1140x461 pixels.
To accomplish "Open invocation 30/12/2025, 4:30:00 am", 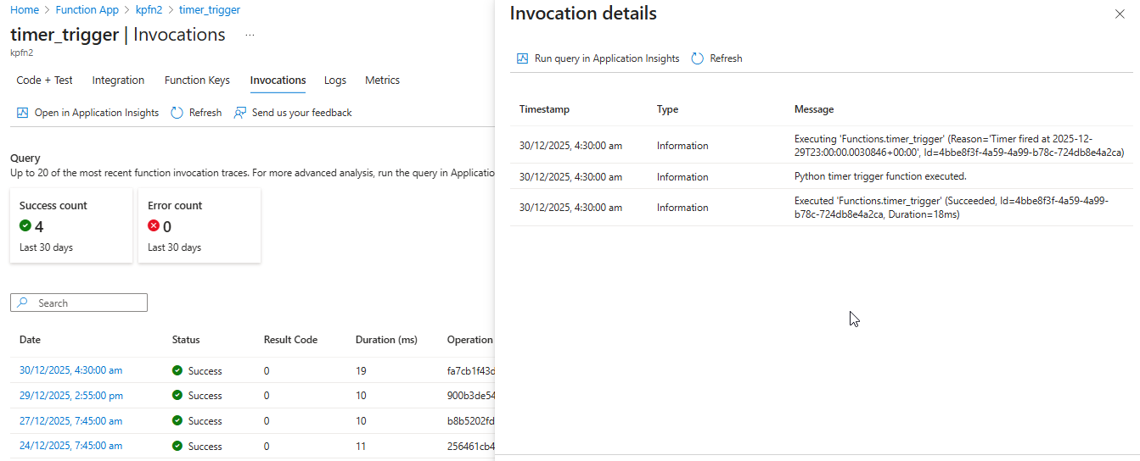I will tap(70, 370).
